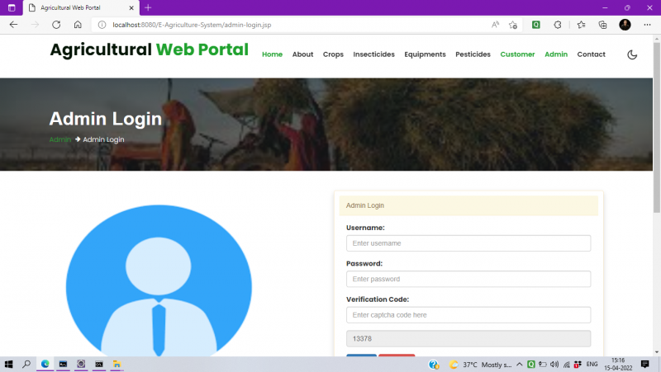Click the scrollbar down arrow
This screenshot has width=661, height=372.
coord(657,352)
